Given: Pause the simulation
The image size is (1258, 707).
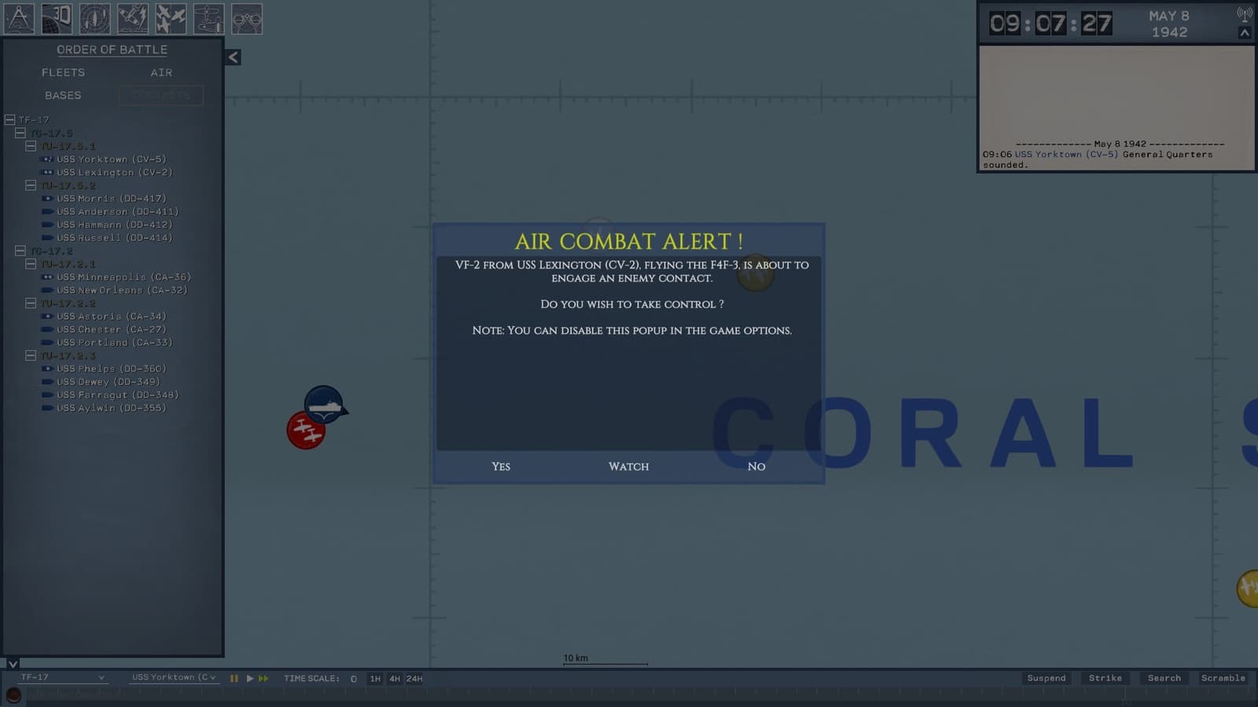Looking at the screenshot, I should click(x=234, y=678).
